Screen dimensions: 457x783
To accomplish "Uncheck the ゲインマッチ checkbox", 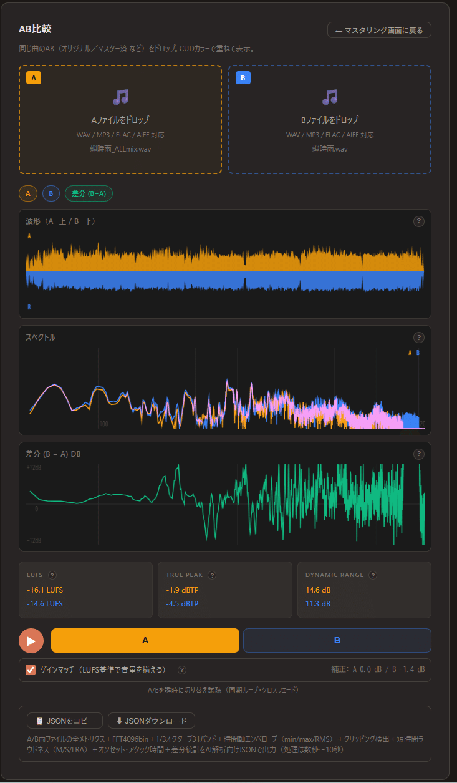I will point(31,670).
